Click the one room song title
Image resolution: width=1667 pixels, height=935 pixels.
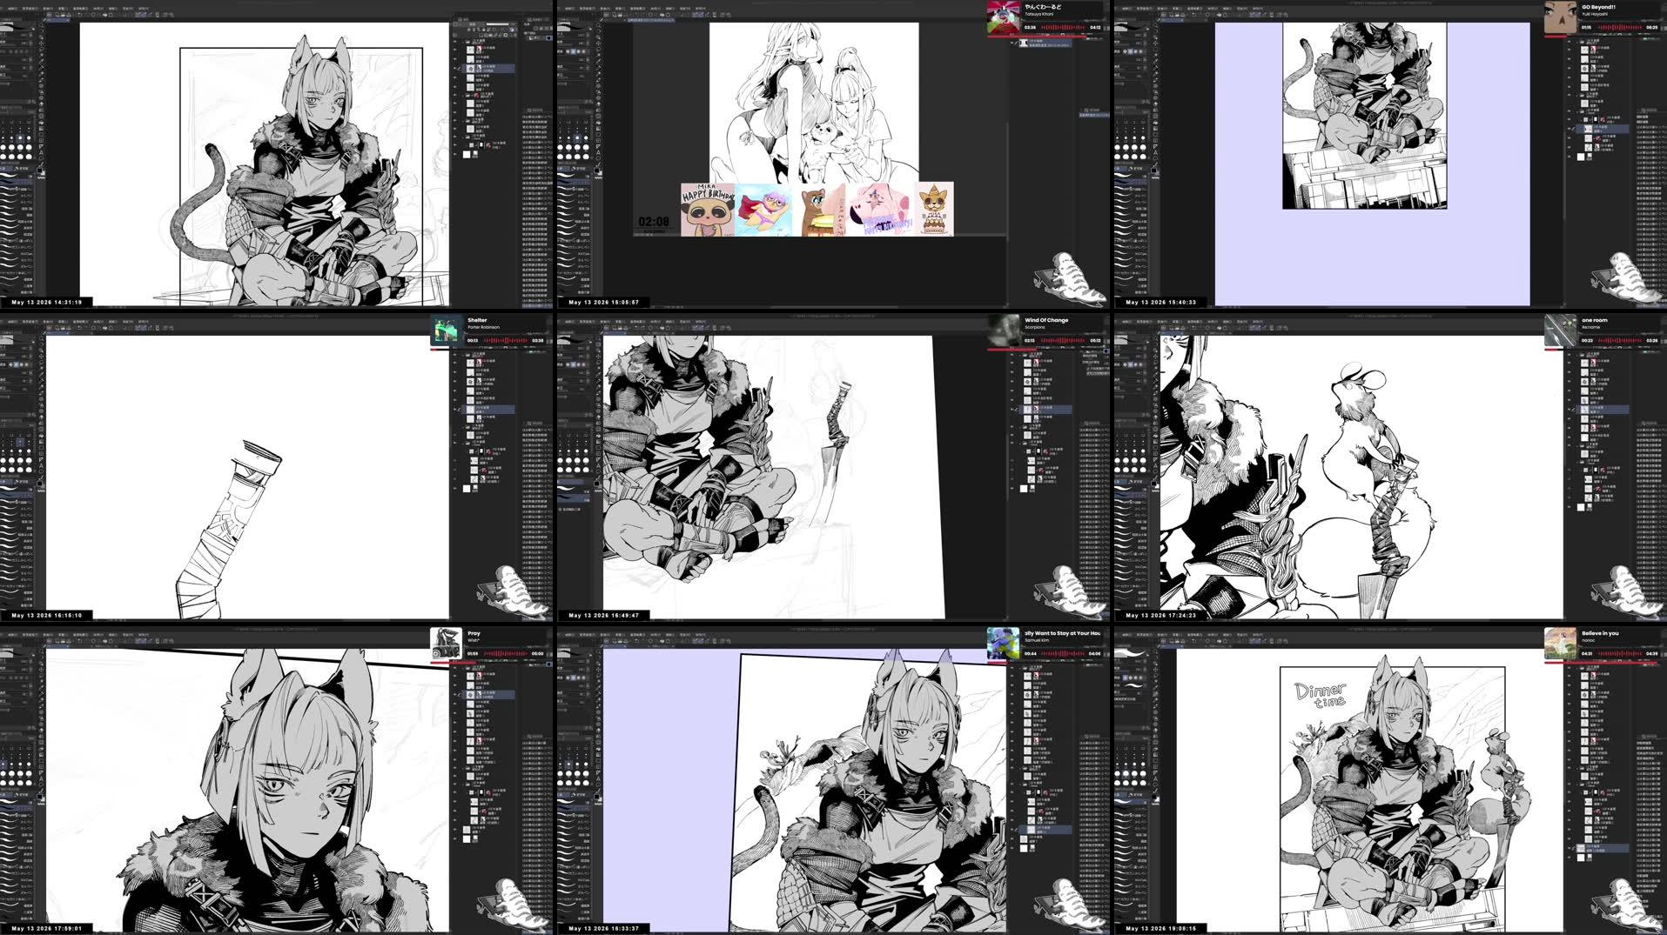coord(1594,320)
